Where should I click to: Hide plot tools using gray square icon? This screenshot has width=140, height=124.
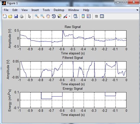[96, 16]
